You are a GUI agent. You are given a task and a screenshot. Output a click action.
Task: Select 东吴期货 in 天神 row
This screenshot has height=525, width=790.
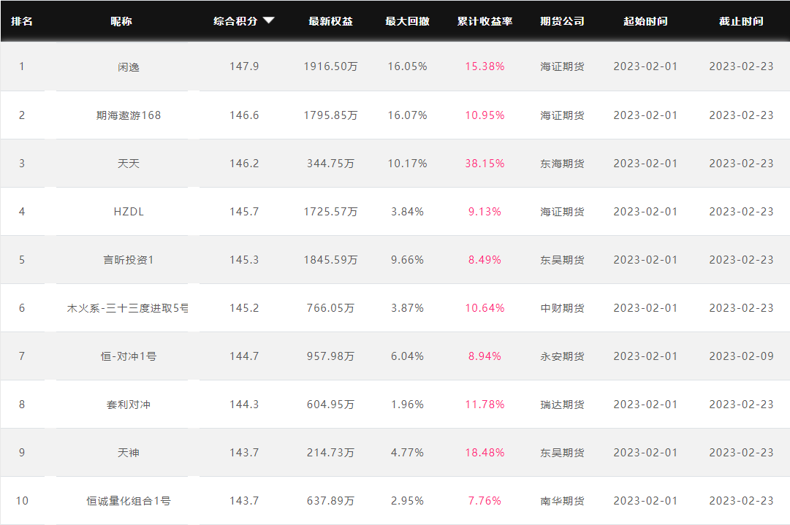(x=562, y=453)
